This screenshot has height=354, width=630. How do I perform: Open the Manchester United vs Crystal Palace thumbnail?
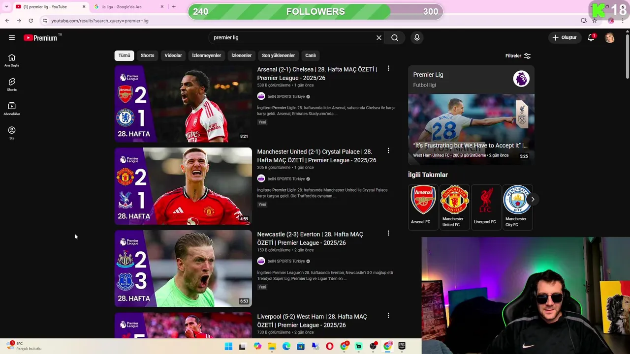[183, 186]
